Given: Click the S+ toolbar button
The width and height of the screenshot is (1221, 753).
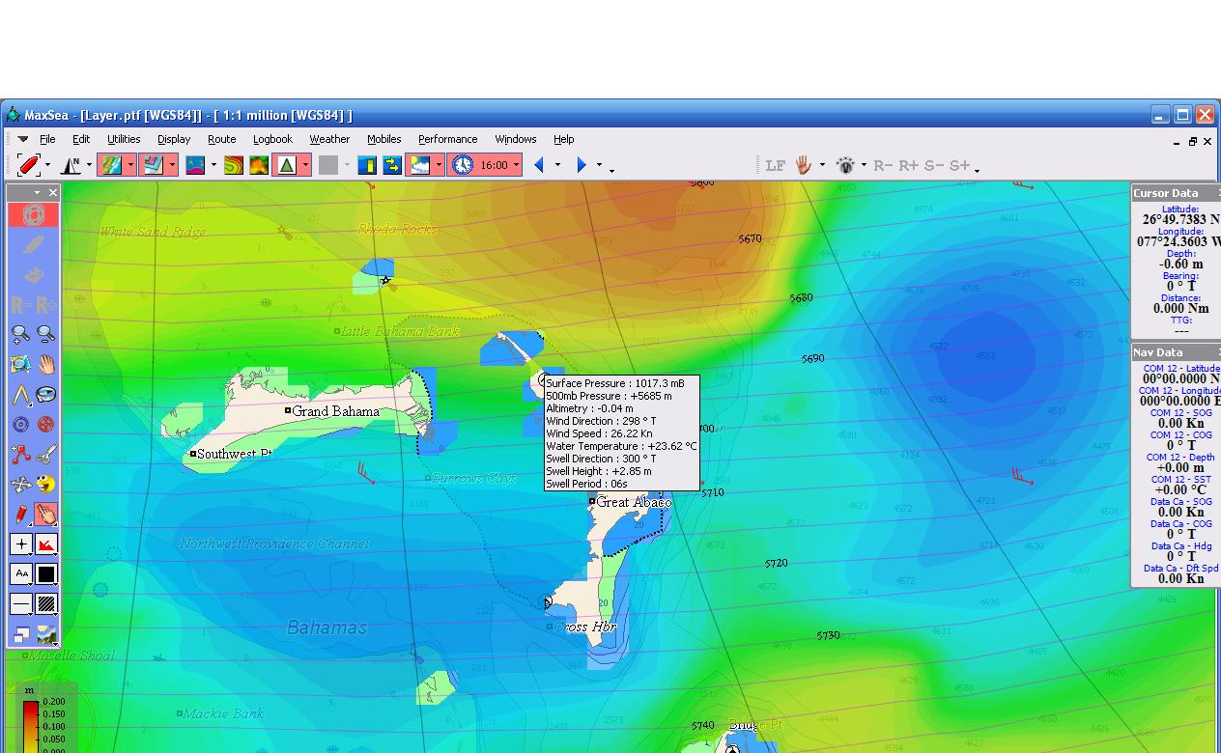Looking at the screenshot, I should coord(959,165).
